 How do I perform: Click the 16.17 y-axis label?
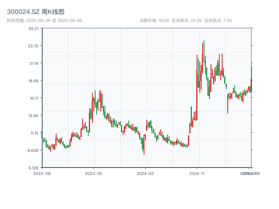pyautogui.click(x=34, y=98)
